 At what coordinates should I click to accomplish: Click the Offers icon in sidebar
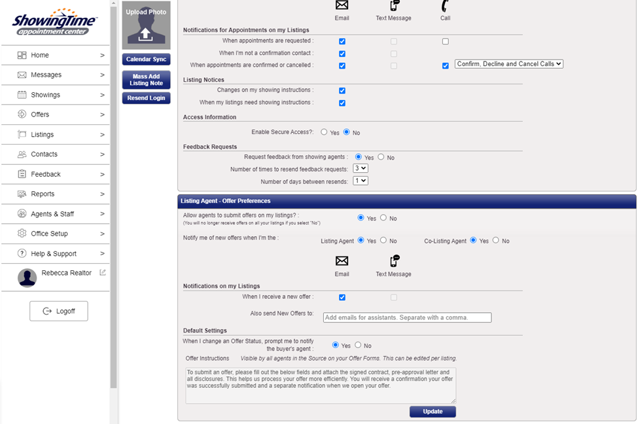point(22,115)
